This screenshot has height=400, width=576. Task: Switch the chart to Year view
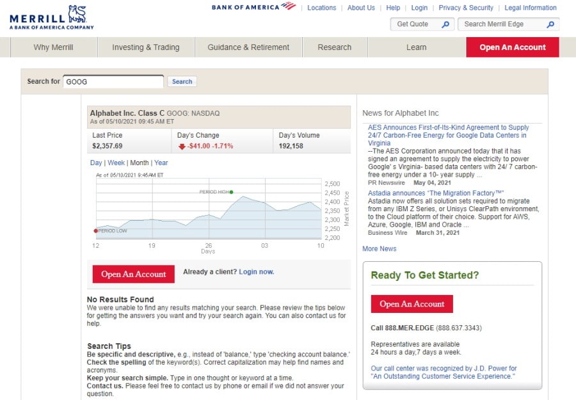coord(161,163)
